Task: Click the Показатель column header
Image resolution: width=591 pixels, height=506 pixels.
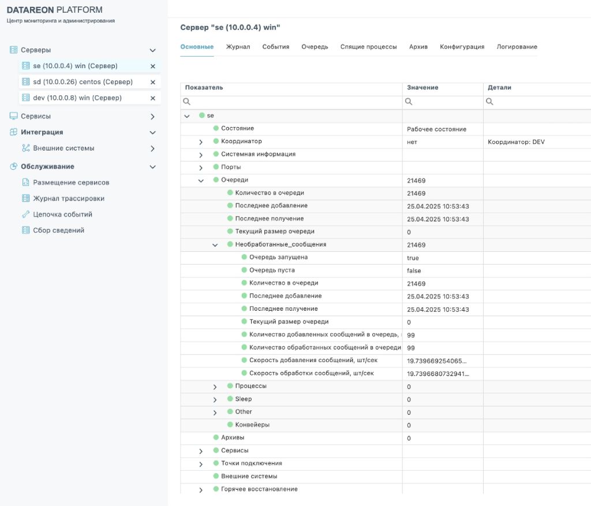Action: tap(291, 88)
